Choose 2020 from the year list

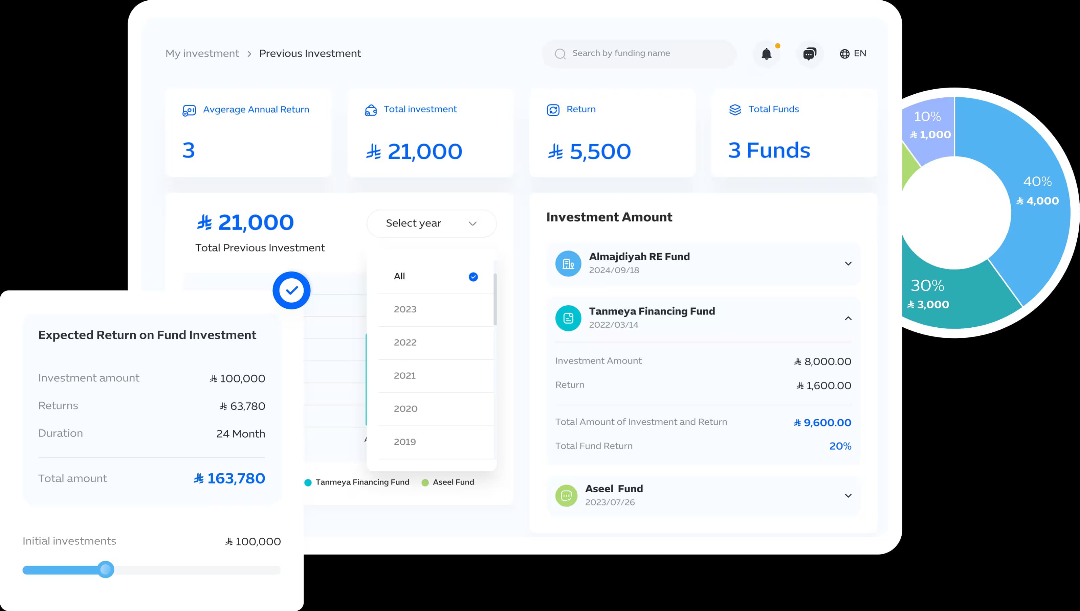click(436, 409)
